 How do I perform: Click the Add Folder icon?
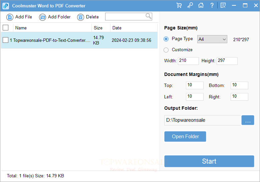tap(42, 17)
